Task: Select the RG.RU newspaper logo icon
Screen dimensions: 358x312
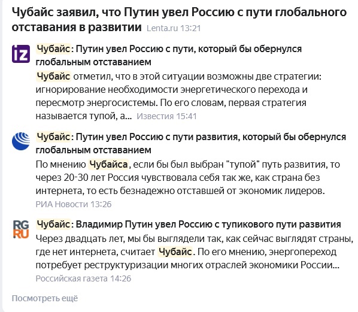Action: 21,229
